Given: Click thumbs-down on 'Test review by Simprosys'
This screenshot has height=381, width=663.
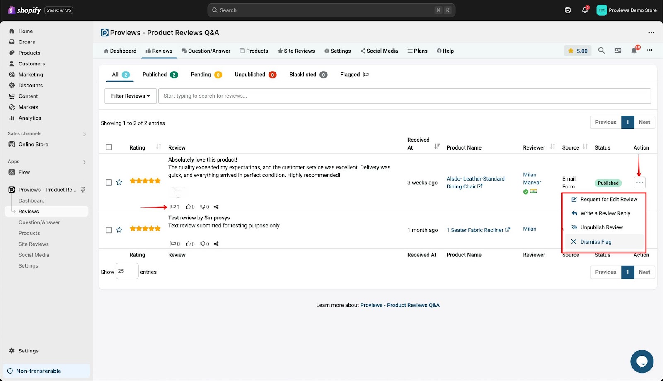Looking at the screenshot, I should point(205,244).
